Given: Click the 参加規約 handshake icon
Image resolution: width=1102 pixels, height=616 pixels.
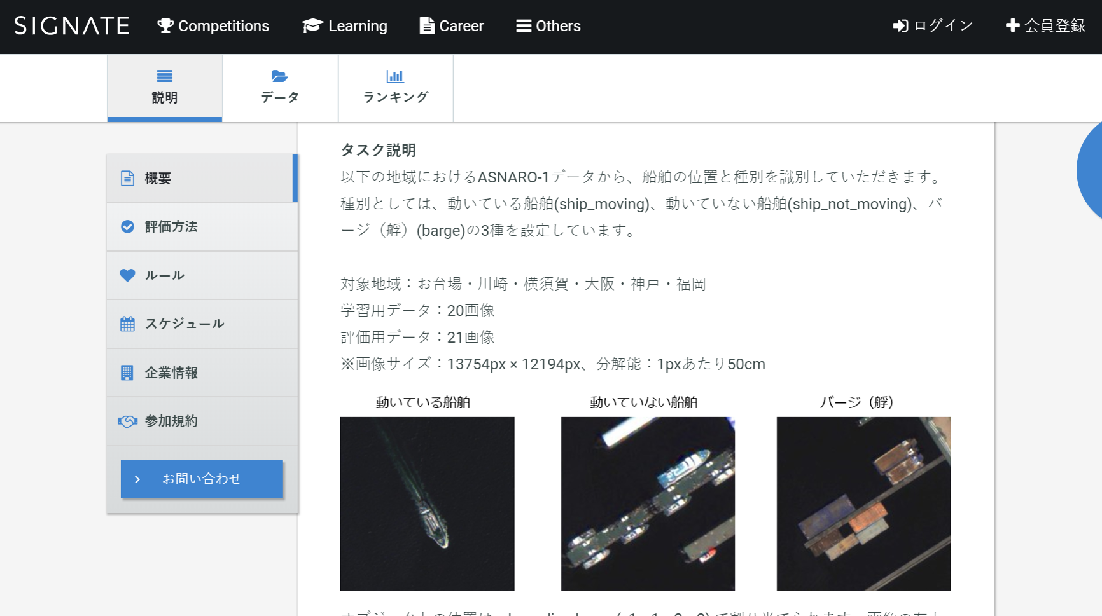Looking at the screenshot, I should [127, 421].
